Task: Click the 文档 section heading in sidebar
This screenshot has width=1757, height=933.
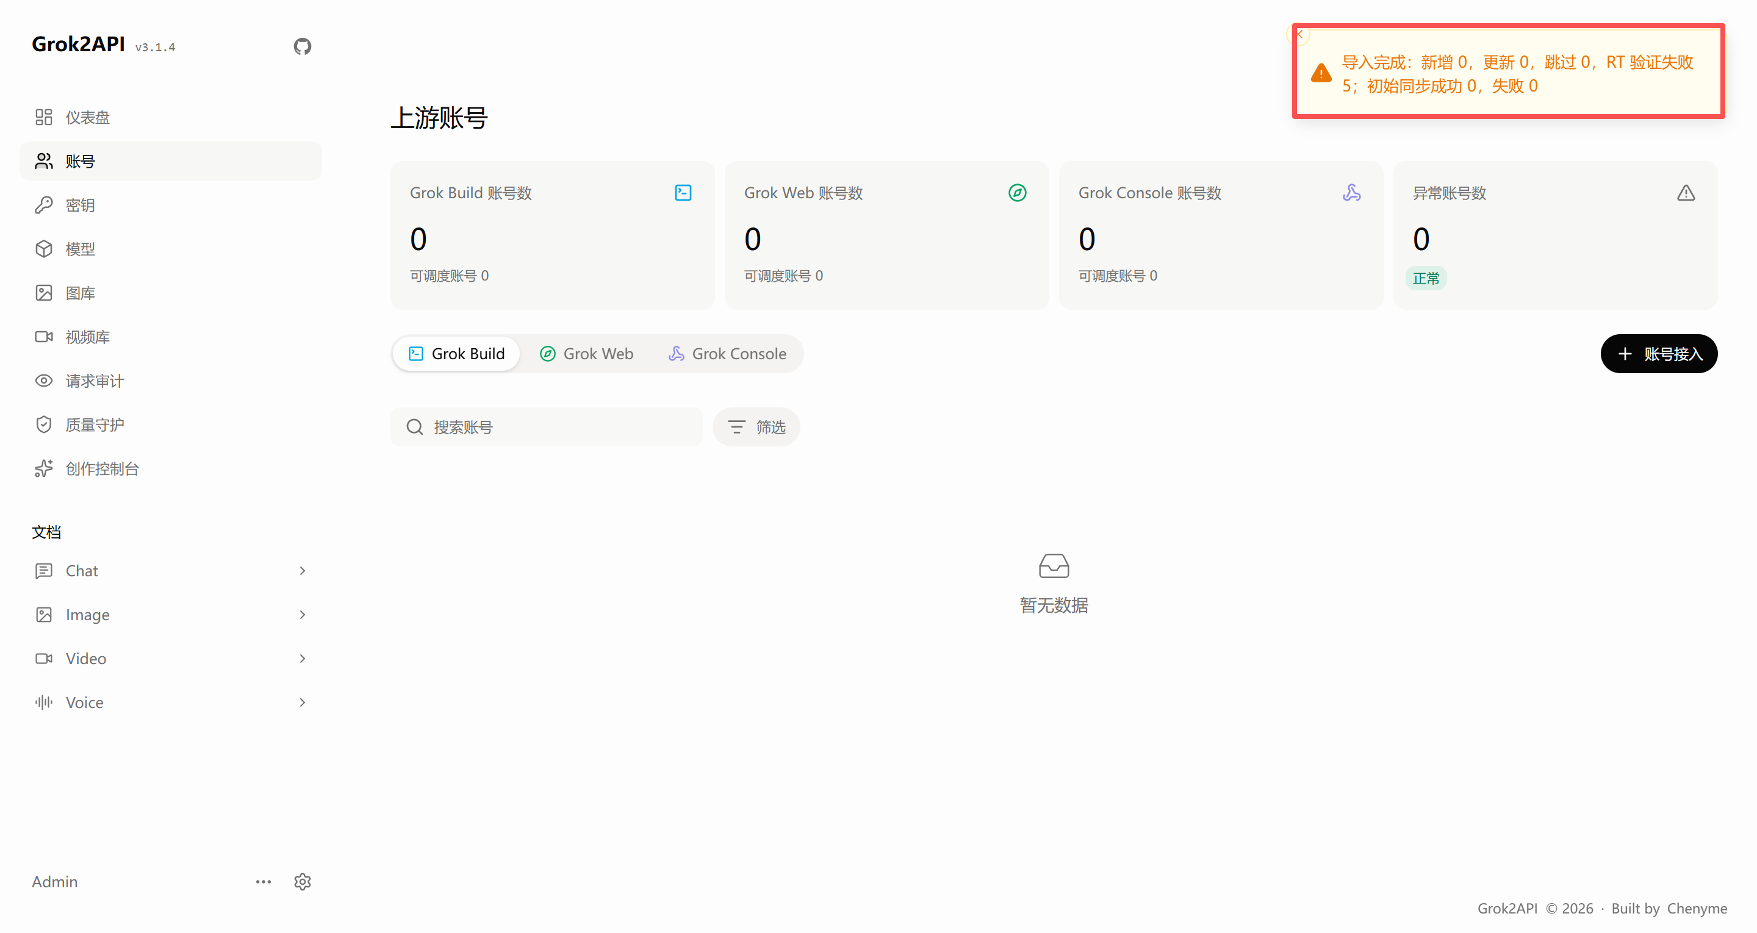Action: coord(46,532)
